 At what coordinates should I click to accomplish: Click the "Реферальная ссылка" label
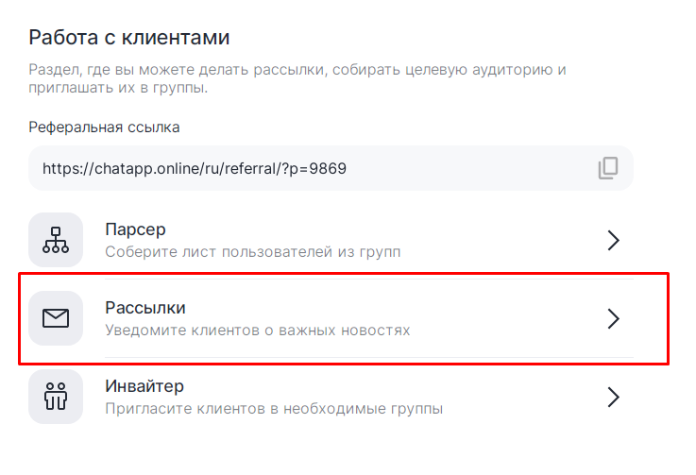tap(104, 127)
